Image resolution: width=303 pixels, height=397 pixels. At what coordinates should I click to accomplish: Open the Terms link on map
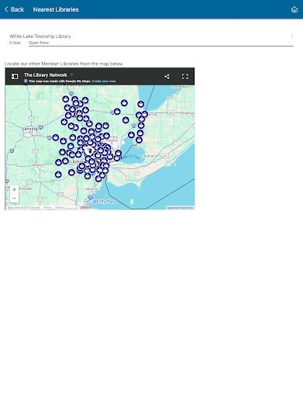coord(47,208)
